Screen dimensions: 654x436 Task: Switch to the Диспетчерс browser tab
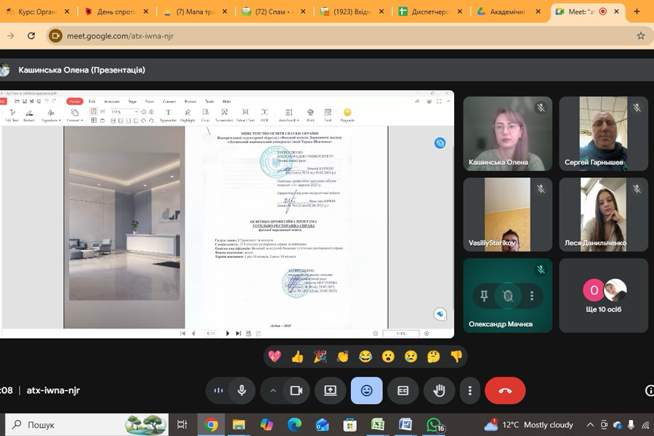(430, 12)
